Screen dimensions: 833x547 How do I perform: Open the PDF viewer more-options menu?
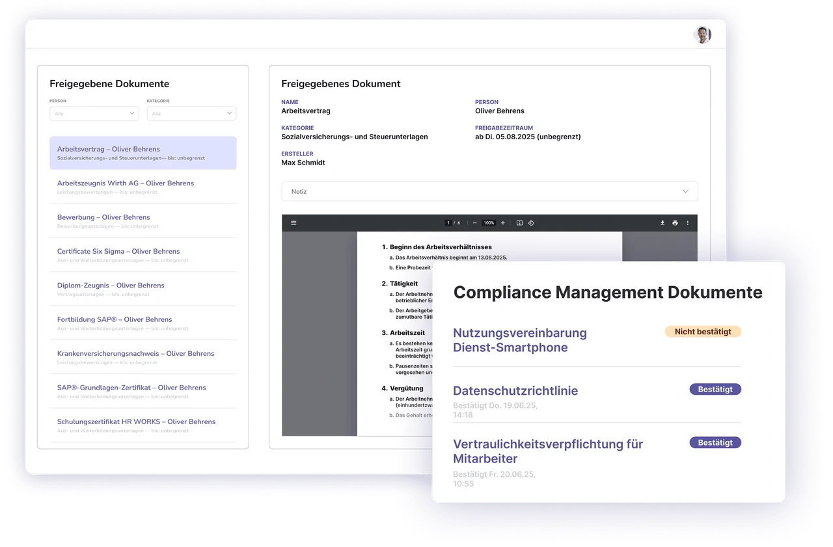click(x=687, y=223)
